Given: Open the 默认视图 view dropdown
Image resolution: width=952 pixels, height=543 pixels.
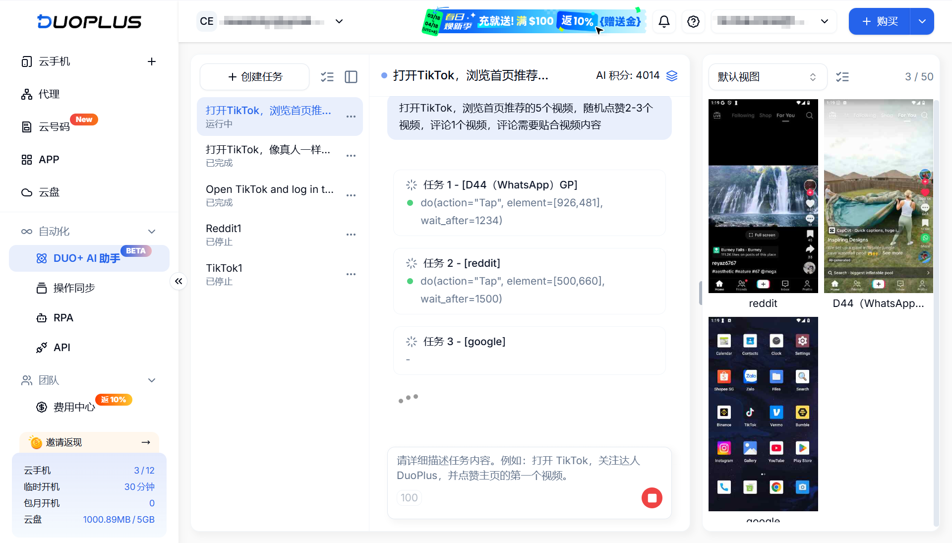Looking at the screenshot, I should click(767, 77).
